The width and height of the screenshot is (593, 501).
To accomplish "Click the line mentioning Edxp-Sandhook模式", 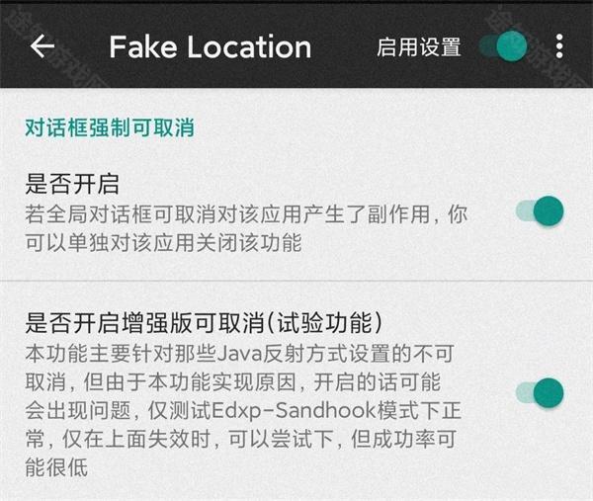I will point(243,411).
